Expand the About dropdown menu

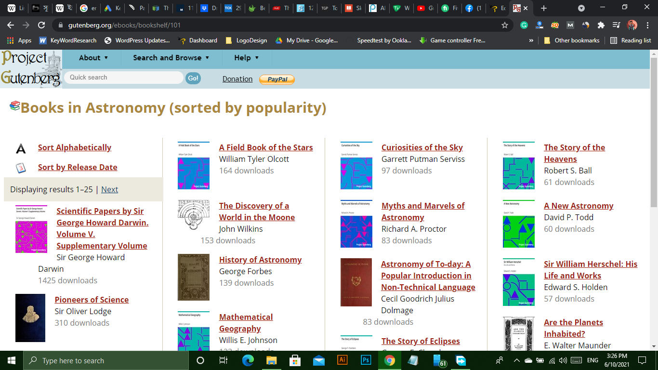tap(93, 58)
